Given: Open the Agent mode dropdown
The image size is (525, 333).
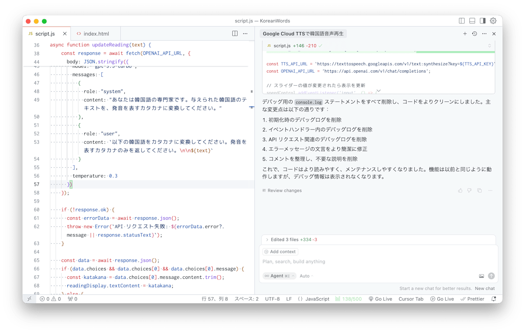Looking at the screenshot, I should tap(279, 276).
